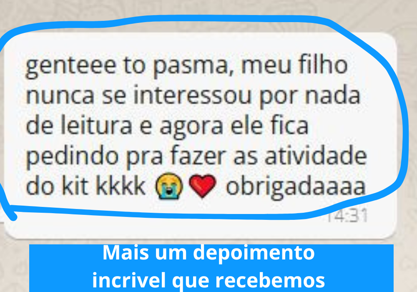This screenshot has width=417, height=292.
Task: Click the word "pedindo" on the fourth line
Action: (x=72, y=157)
